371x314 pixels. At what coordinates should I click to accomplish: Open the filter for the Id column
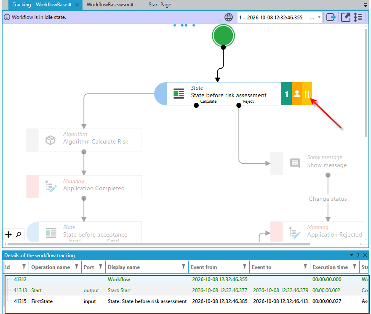[x=24, y=267]
